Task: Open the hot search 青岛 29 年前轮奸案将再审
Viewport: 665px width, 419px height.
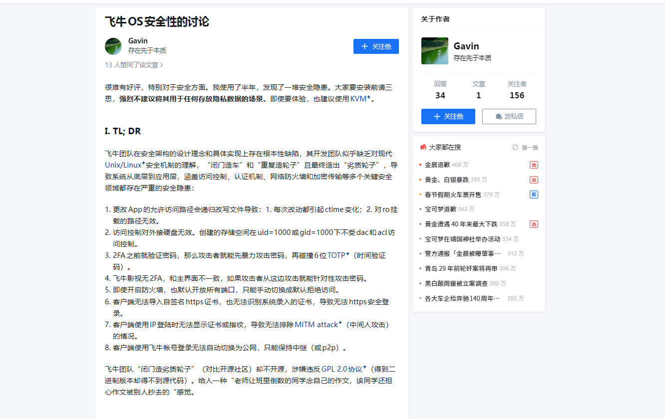Action: 461,268
